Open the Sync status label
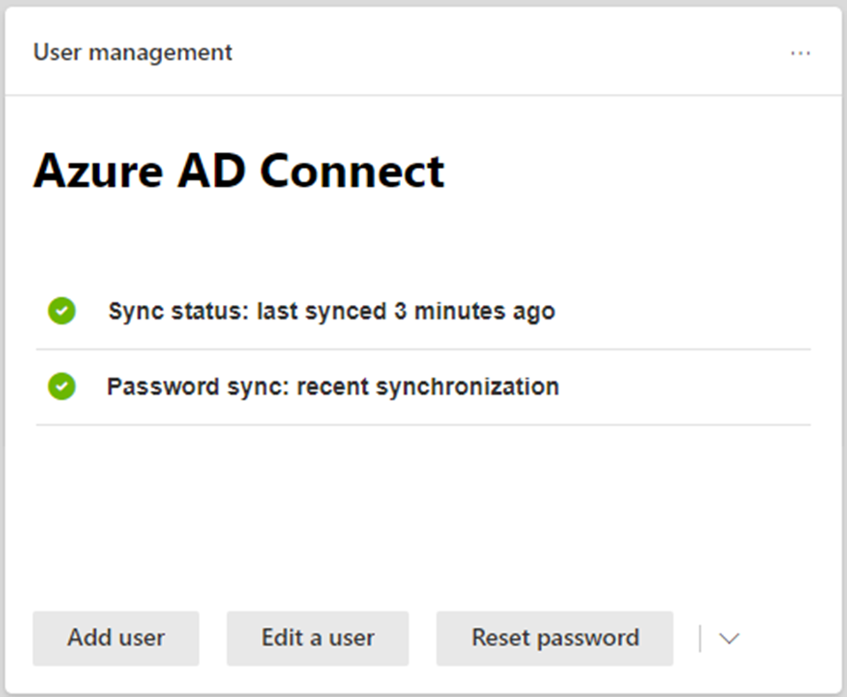The image size is (847, 697). point(179,311)
